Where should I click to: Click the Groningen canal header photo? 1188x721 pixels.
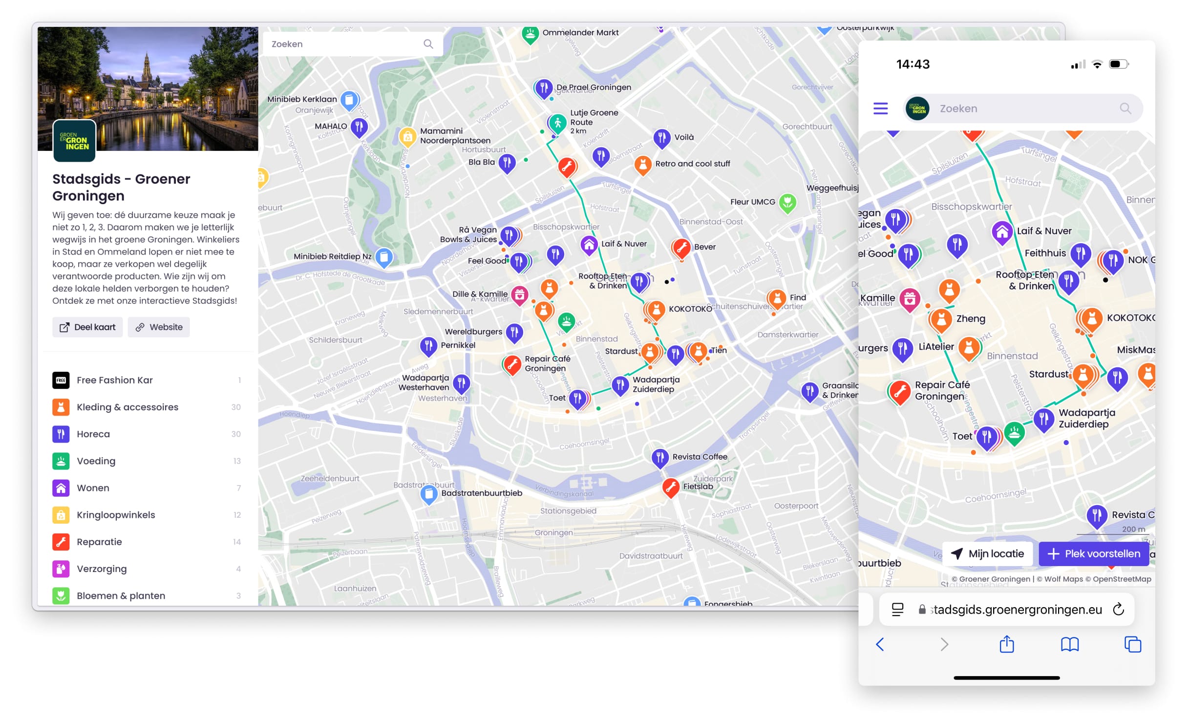pos(148,88)
